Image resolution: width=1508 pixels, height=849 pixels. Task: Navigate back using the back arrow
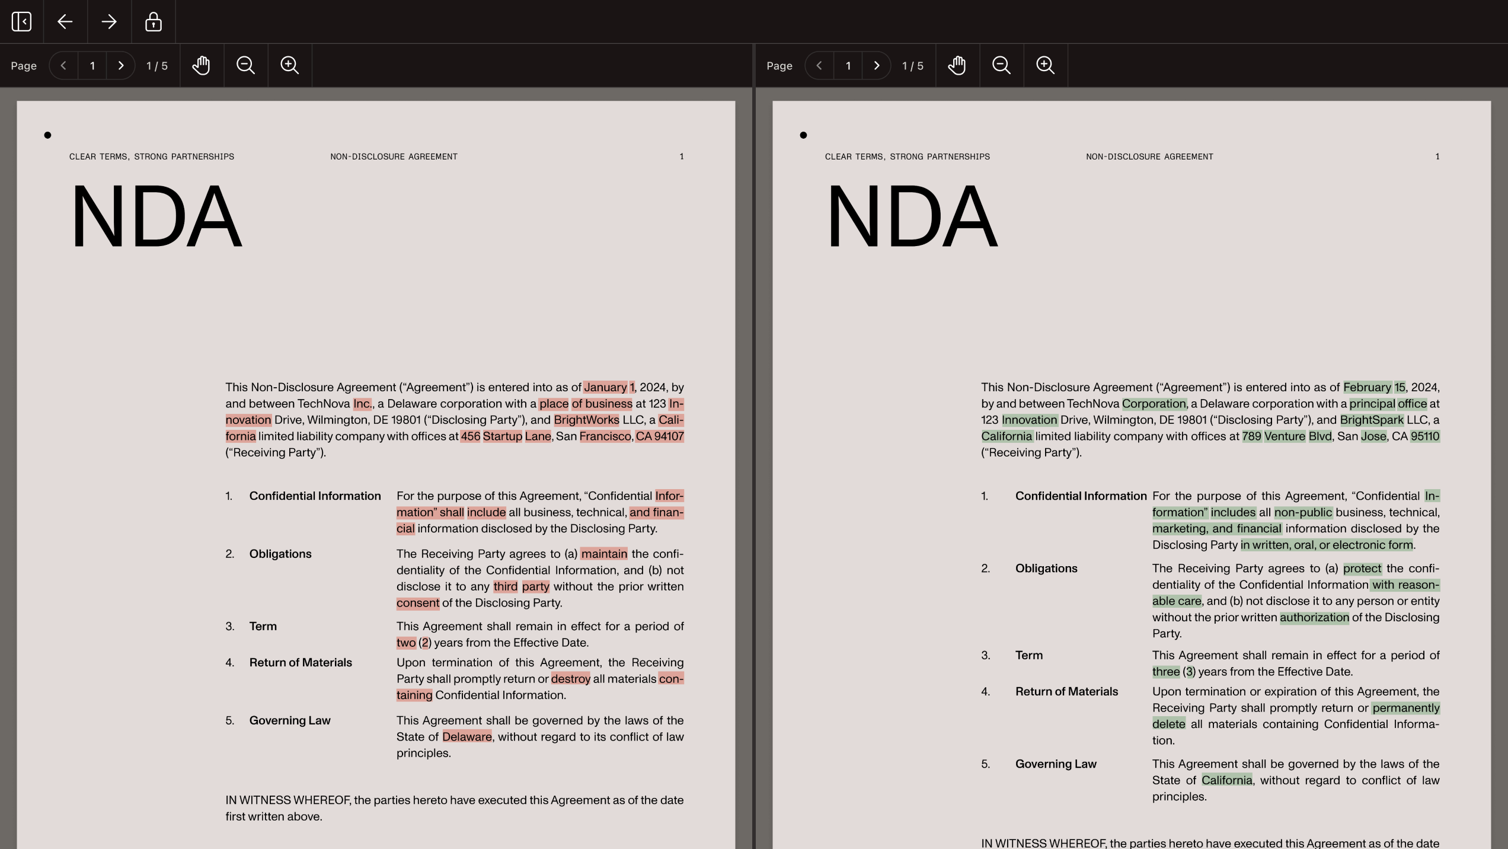tap(65, 22)
